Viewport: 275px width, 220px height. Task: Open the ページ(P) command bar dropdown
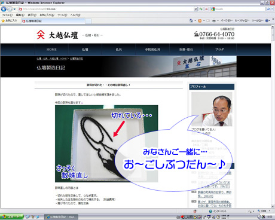(x=227, y=20)
